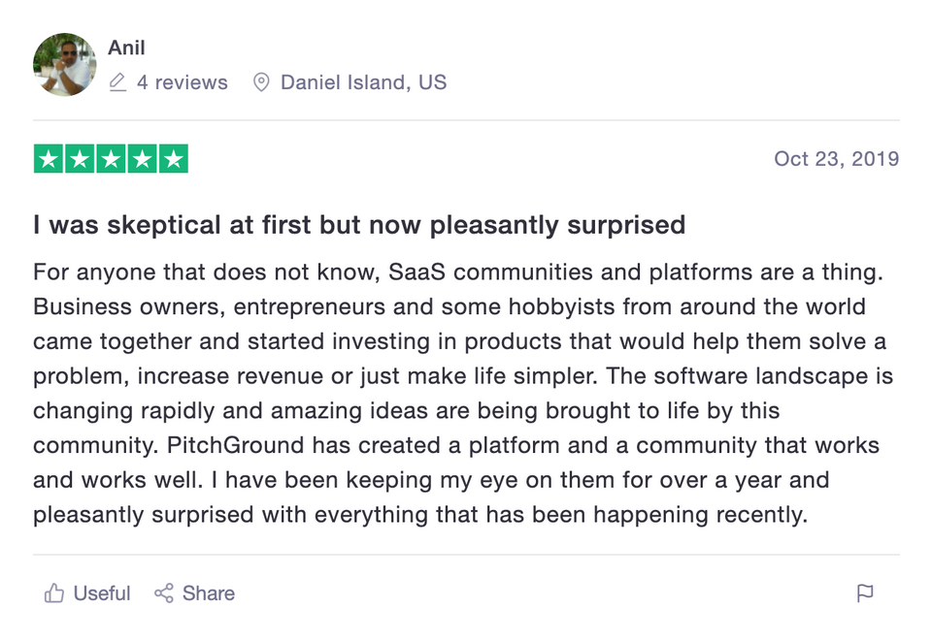
Task: Click the location pin icon
Action: tap(260, 82)
